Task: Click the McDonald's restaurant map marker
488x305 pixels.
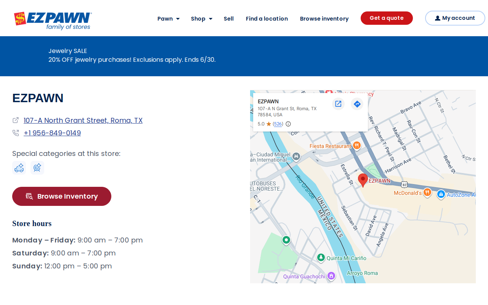Action: click(427, 193)
